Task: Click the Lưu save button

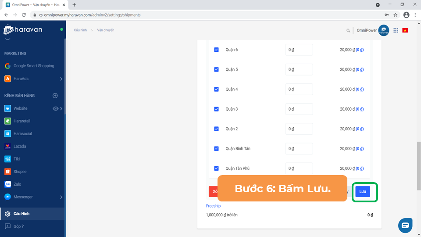Action: coord(363,191)
